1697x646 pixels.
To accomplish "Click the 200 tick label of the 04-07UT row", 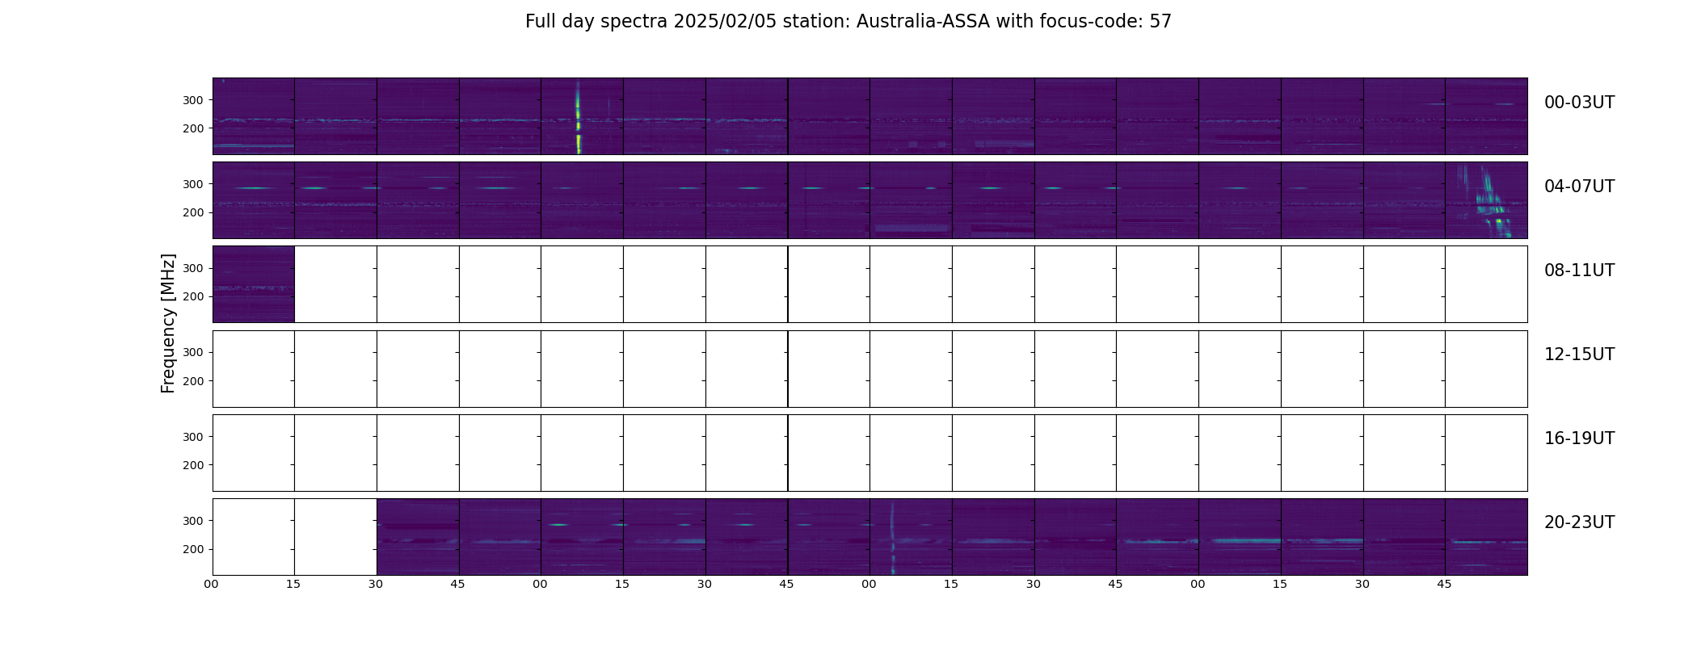I will [193, 212].
